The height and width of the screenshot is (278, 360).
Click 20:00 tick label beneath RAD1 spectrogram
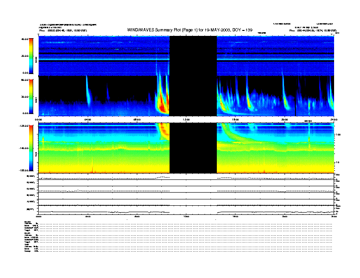pos(285,119)
